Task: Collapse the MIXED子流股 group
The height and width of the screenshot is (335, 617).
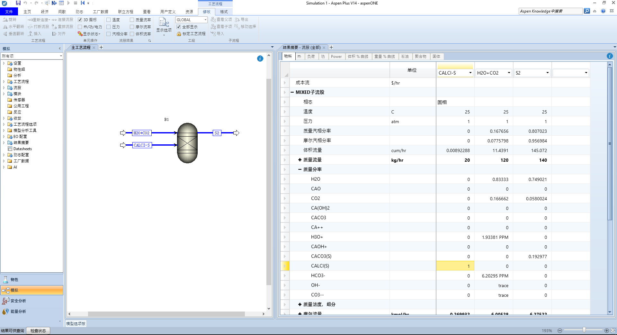Action: [x=292, y=92]
